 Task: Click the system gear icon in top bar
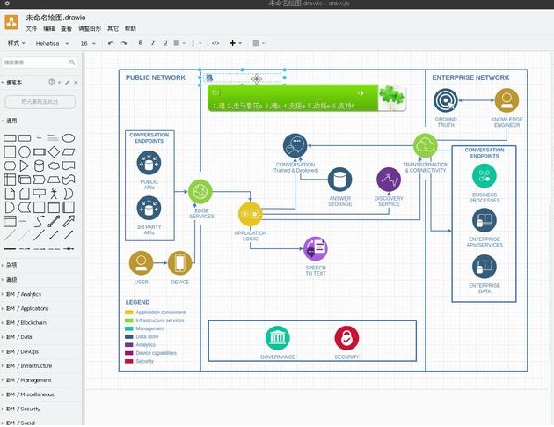click(7, 4)
